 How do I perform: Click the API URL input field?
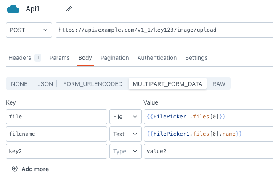click(x=164, y=30)
